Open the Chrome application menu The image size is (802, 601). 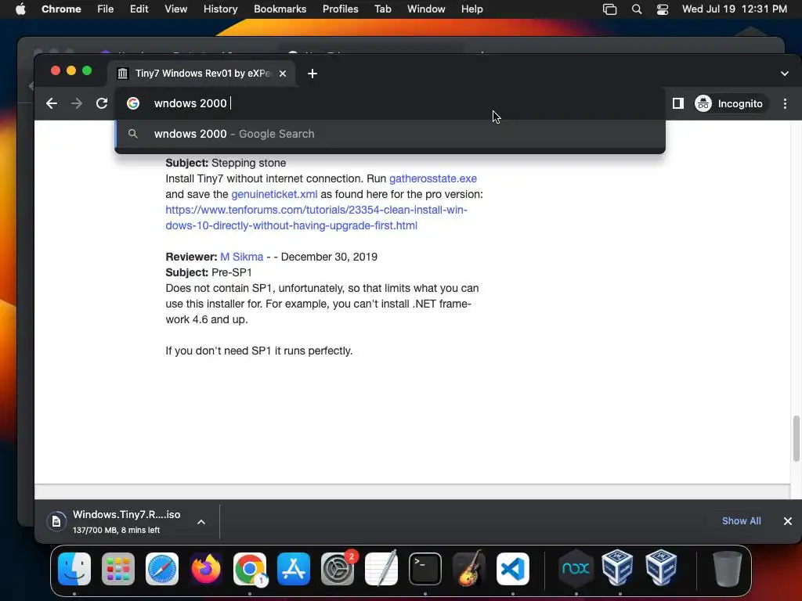point(61,9)
